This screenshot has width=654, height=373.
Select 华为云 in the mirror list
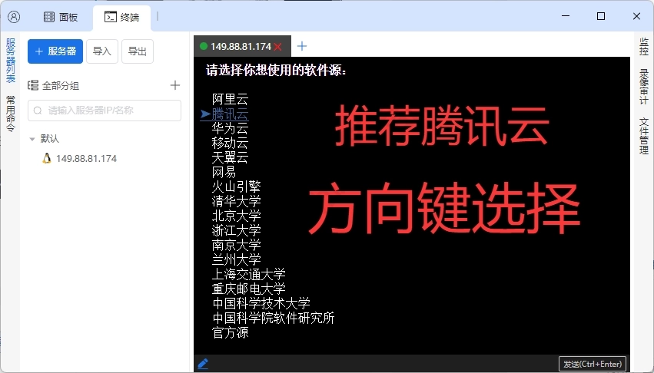(x=230, y=128)
